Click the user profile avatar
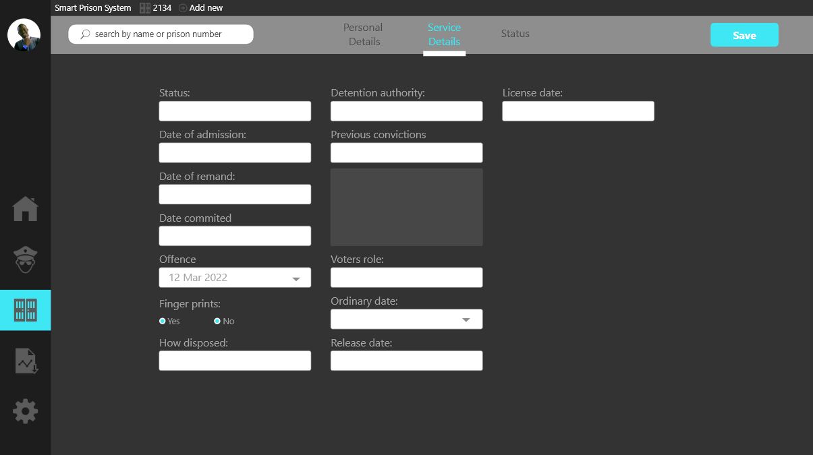 24,35
